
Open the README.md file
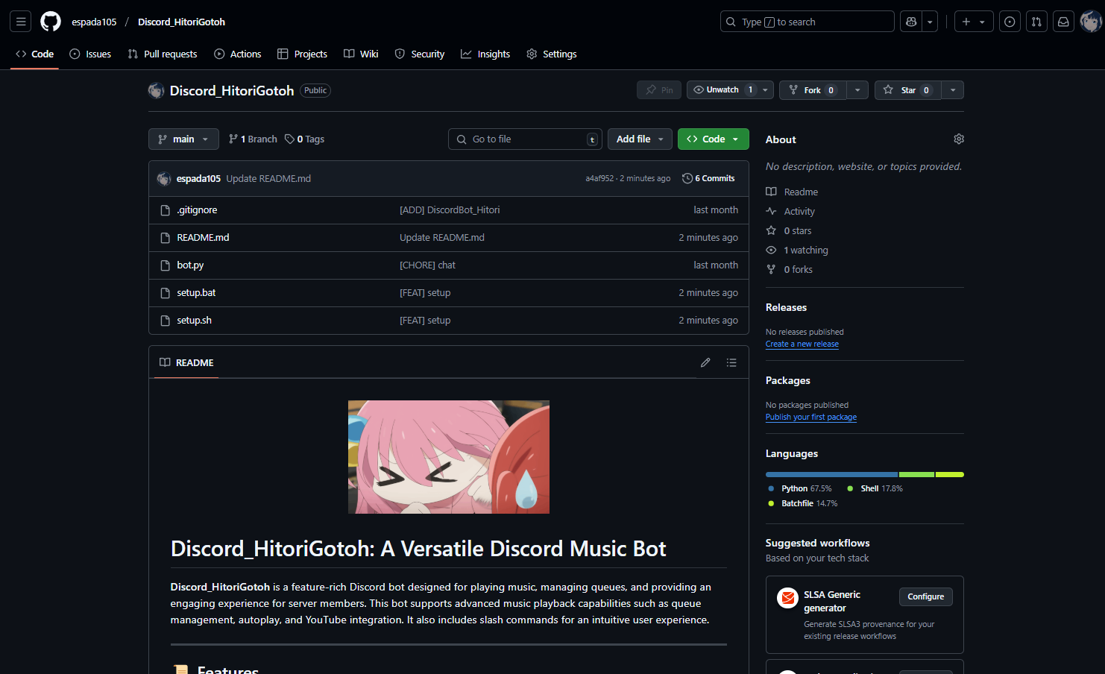(203, 238)
